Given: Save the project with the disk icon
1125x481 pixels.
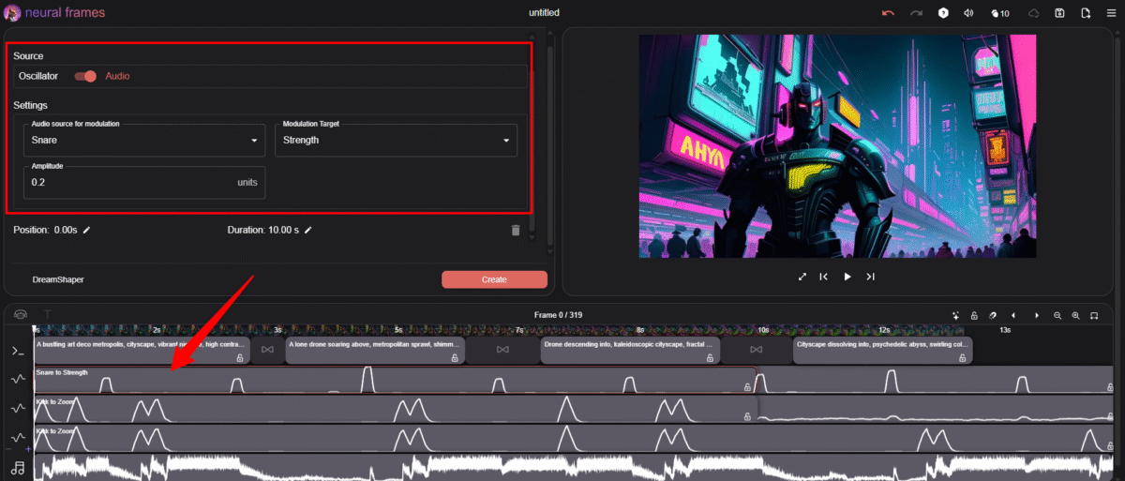Looking at the screenshot, I should tap(1059, 13).
